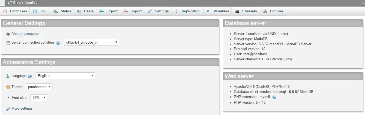
Task: Click the Change password key icon
Action: 8,34
